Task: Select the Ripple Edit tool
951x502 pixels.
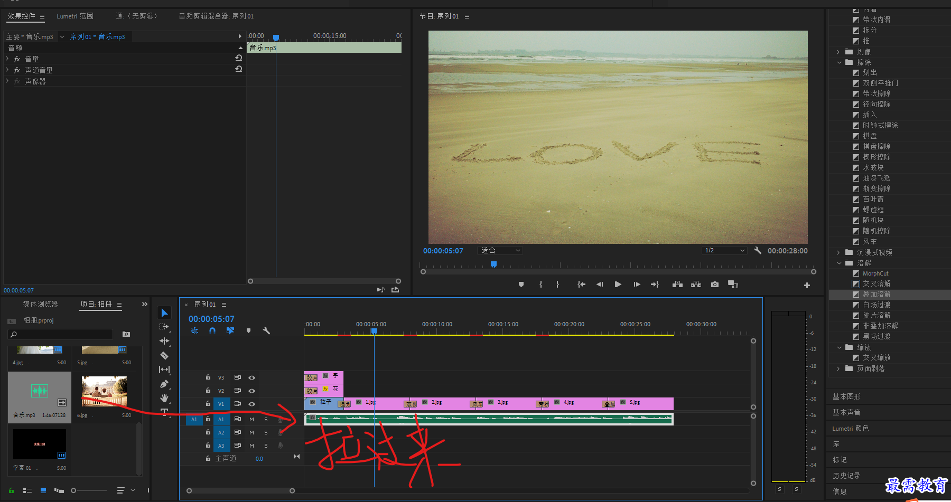Action: pyautogui.click(x=164, y=341)
